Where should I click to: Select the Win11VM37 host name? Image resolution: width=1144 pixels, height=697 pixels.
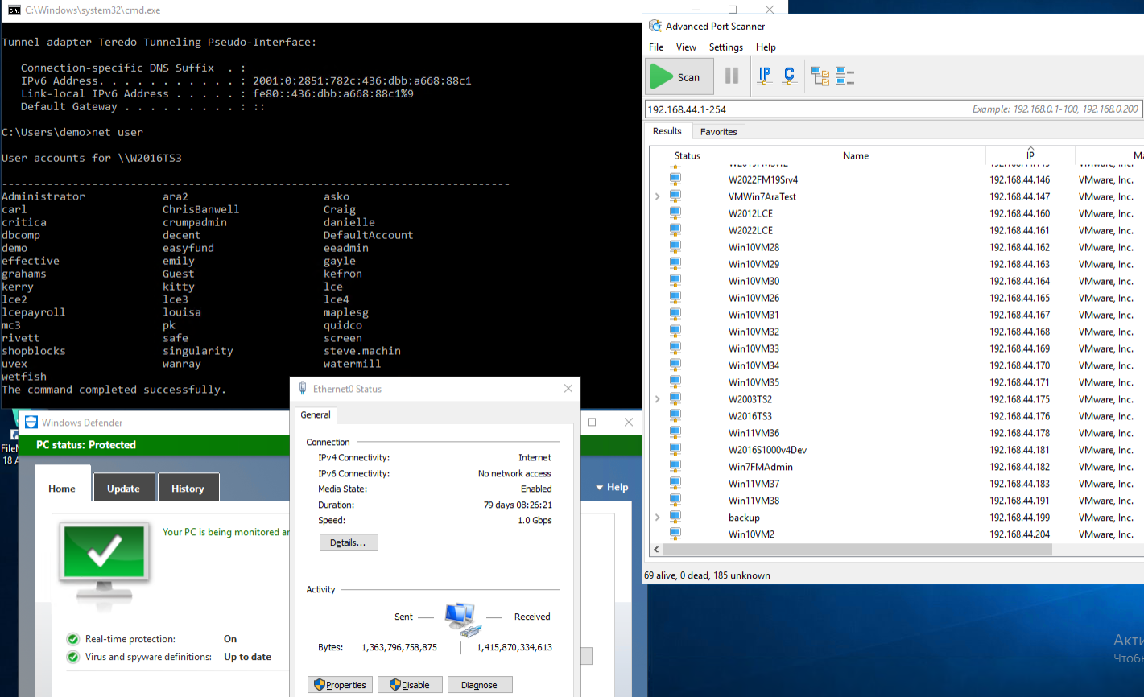(x=754, y=484)
